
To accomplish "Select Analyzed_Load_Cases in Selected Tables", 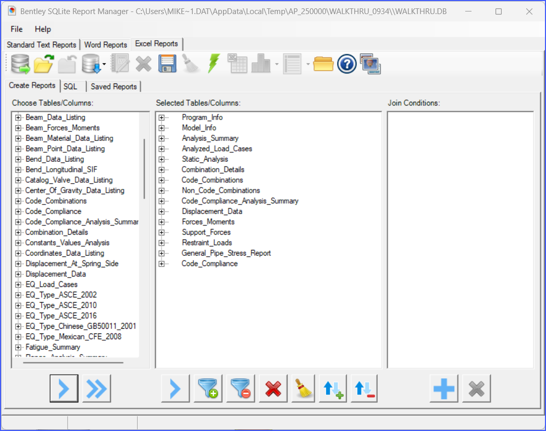I will 217,149.
